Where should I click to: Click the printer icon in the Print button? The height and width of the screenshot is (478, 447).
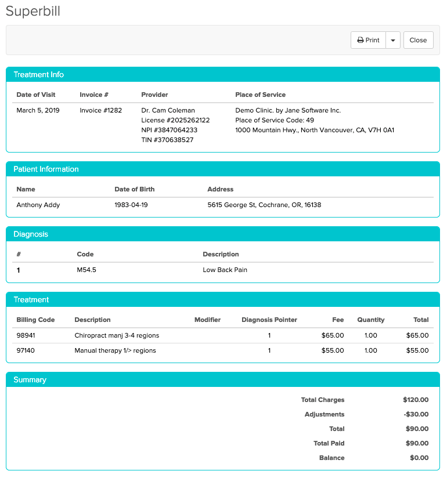pyautogui.click(x=360, y=40)
